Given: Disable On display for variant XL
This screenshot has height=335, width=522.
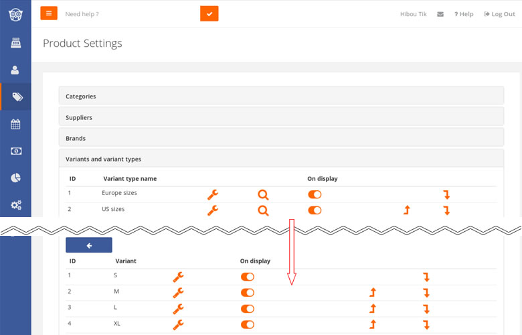Looking at the screenshot, I should [x=248, y=324].
